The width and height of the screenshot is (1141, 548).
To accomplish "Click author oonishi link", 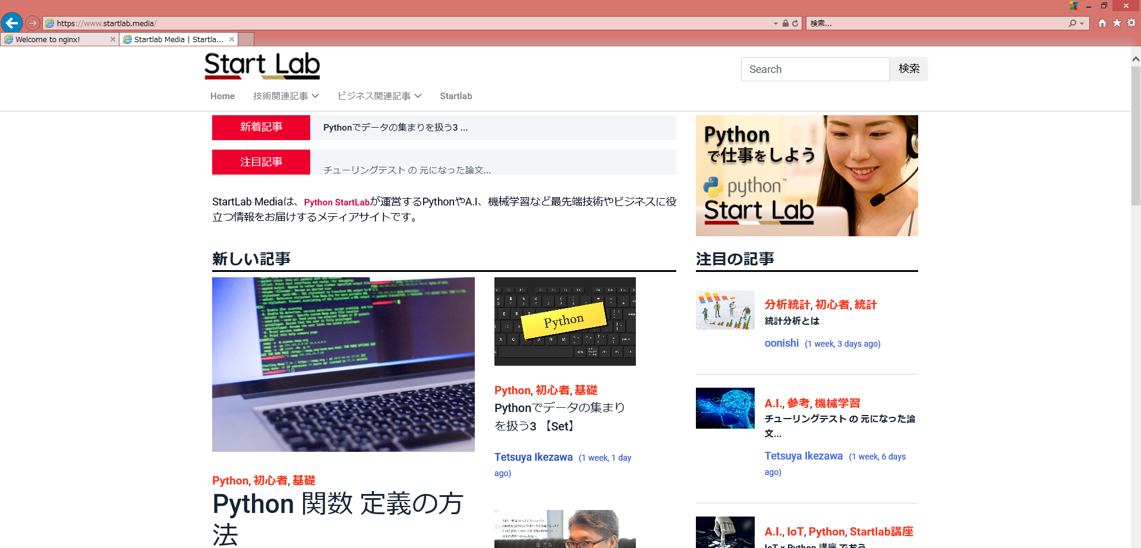I will point(781,343).
